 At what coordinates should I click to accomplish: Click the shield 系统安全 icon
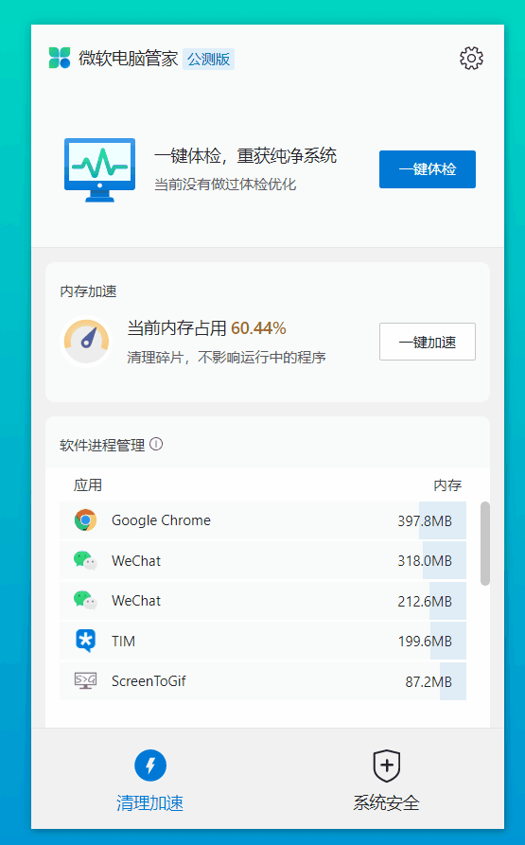tap(387, 766)
